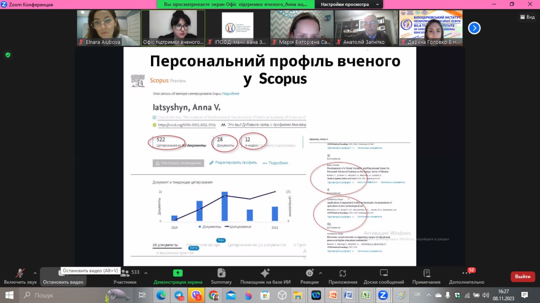
Task: Open Участники participants panel
Action: (x=125, y=276)
